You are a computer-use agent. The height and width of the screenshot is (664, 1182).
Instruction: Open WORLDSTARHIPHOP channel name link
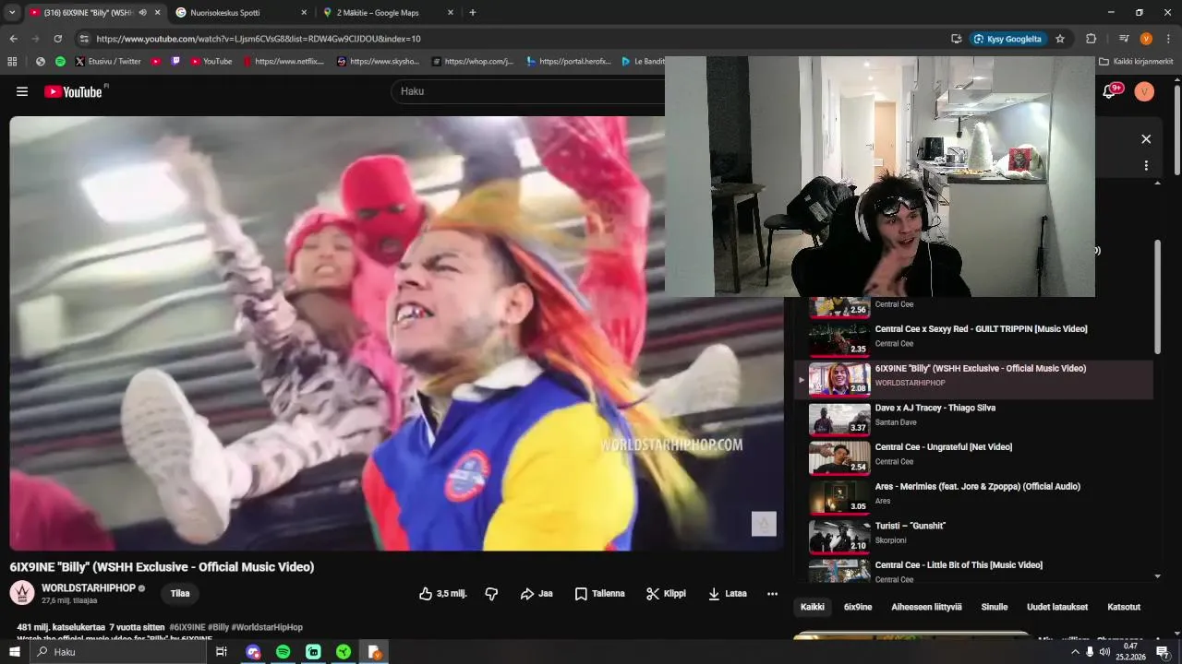89,588
